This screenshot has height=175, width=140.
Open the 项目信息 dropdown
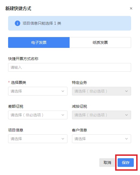[x=38, y=139]
